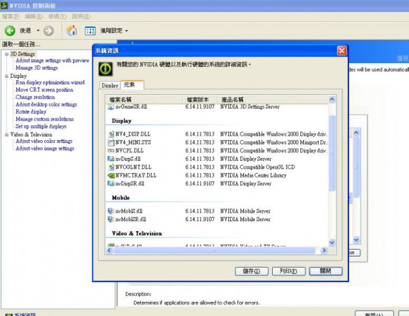Click the green back arrow icon
Image resolution: width=409 pixels, height=316 pixels.
click(10, 31)
